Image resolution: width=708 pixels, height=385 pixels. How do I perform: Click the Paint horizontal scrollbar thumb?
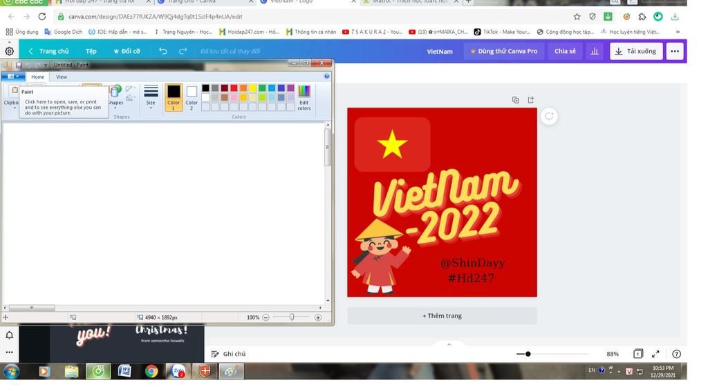[32, 308]
